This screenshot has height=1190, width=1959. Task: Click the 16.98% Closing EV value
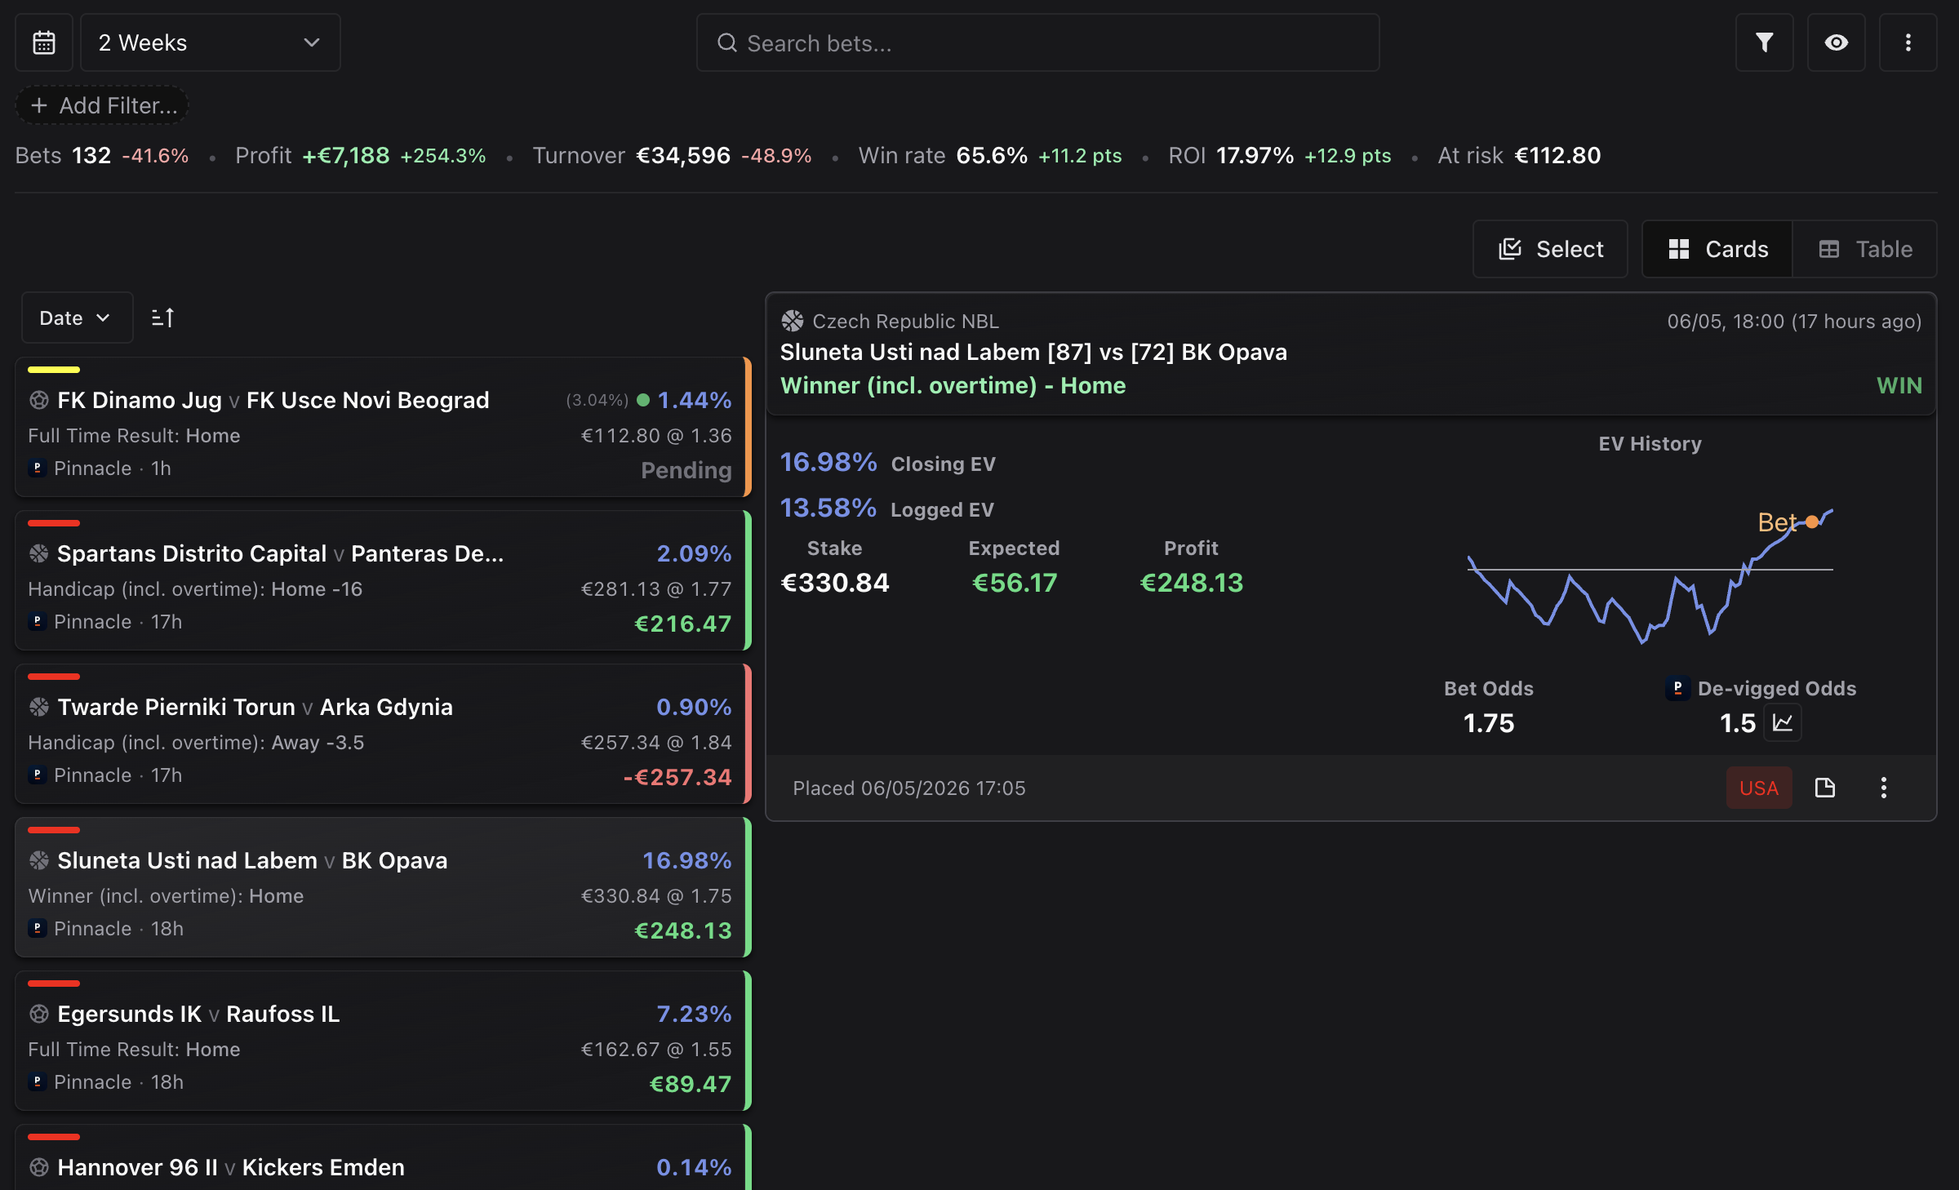828,462
